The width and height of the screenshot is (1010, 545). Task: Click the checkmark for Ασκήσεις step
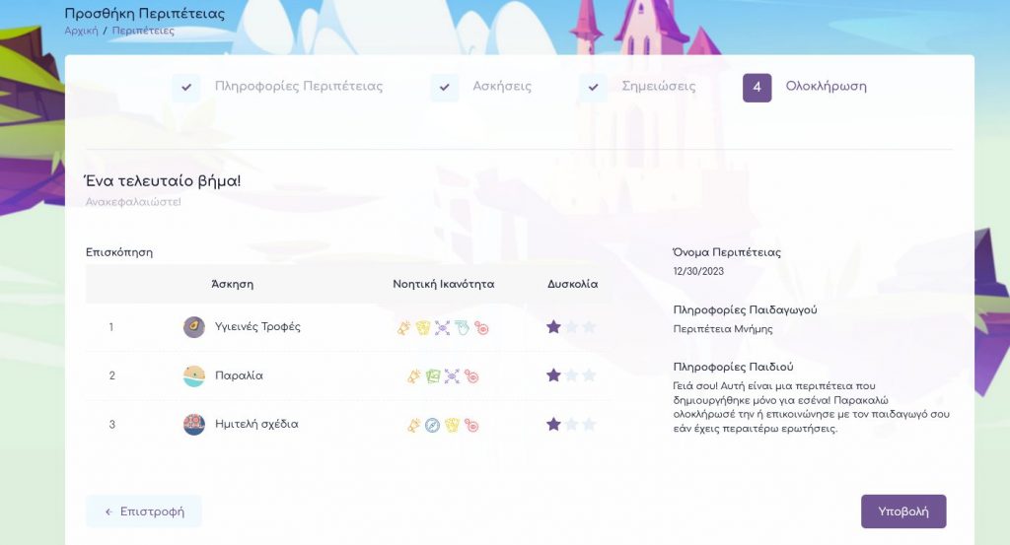(445, 87)
